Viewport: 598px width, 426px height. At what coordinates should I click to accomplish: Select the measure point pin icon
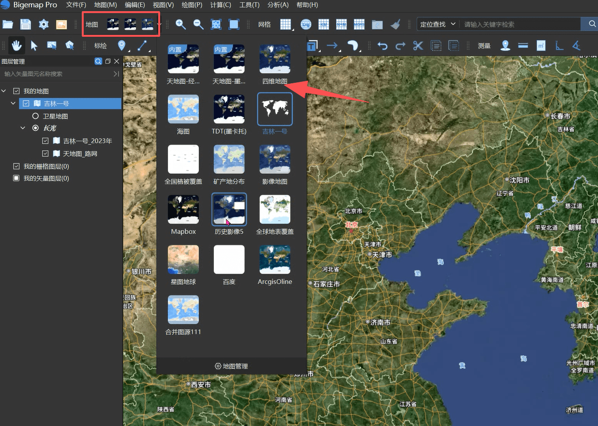tap(505, 46)
